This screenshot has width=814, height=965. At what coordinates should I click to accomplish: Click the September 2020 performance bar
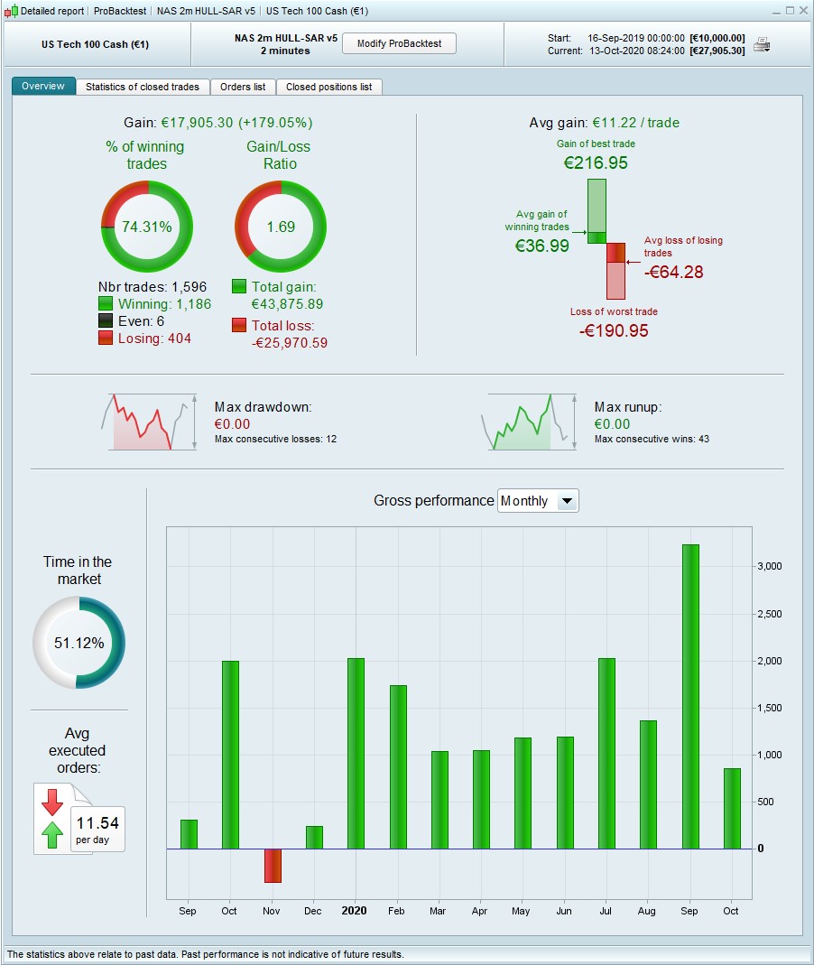point(690,697)
